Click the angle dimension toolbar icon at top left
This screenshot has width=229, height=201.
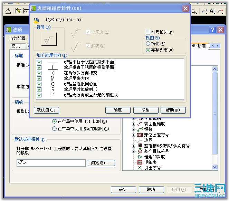(8, 11)
